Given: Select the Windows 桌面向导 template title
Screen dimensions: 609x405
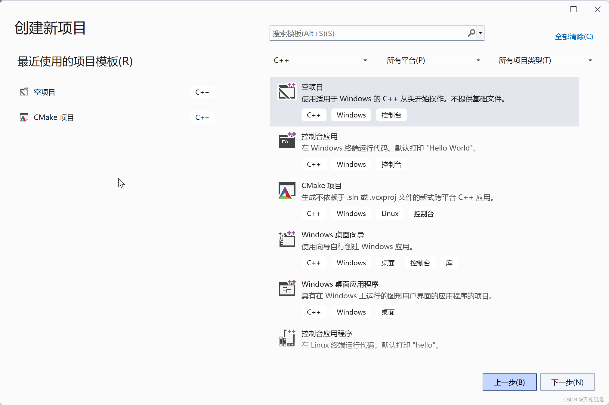Looking at the screenshot, I should pyautogui.click(x=333, y=235).
